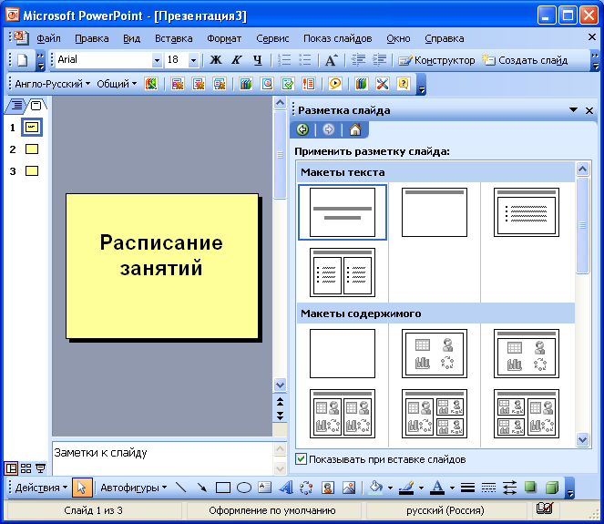Click the spell check status icon
This screenshot has width=604, height=524.
[545, 509]
